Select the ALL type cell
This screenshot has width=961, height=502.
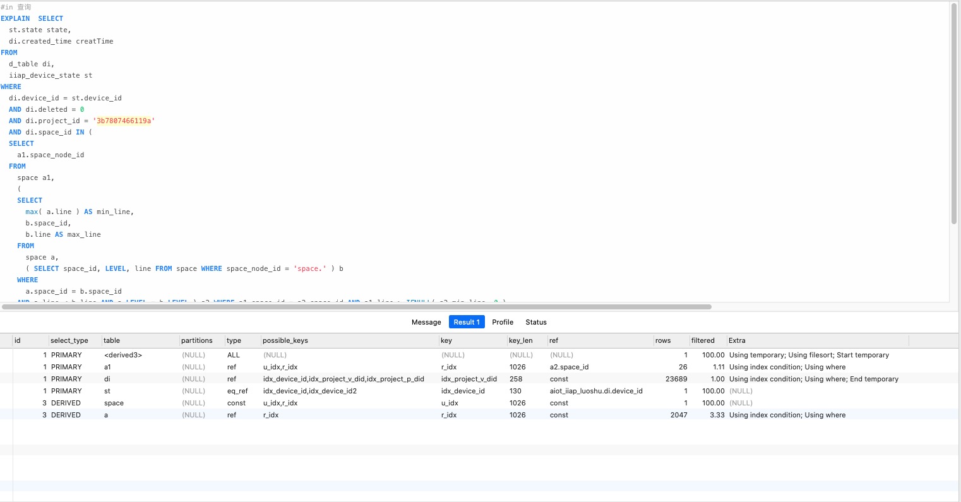(234, 355)
